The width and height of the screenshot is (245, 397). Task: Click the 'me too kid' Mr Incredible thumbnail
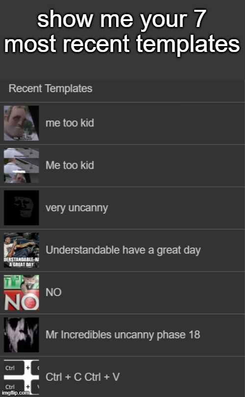click(x=21, y=123)
